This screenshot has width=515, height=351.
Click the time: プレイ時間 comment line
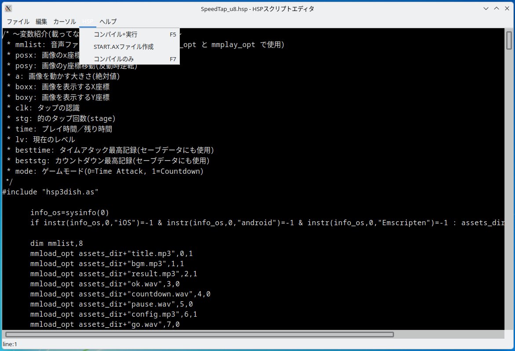(x=59, y=129)
